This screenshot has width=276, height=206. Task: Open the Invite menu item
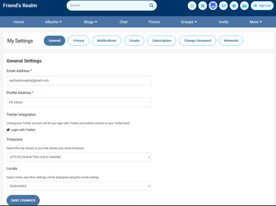coord(224,22)
